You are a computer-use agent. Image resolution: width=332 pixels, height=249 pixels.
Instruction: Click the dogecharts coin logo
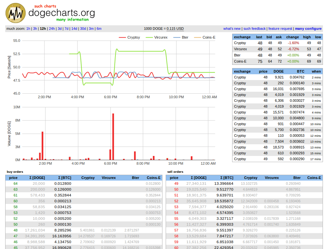(x=16, y=13)
